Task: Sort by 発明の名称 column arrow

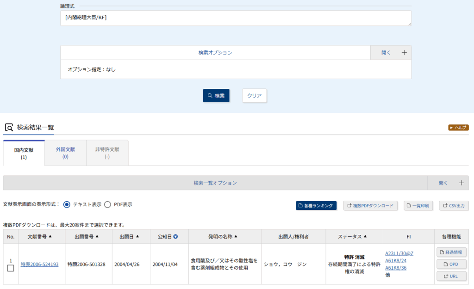Action: click(x=236, y=237)
